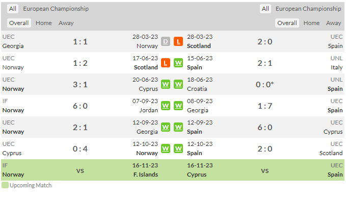This screenshot has height=198, width=346.
Task: Switch right panel to Home tab
Action: tap(311, 23)
